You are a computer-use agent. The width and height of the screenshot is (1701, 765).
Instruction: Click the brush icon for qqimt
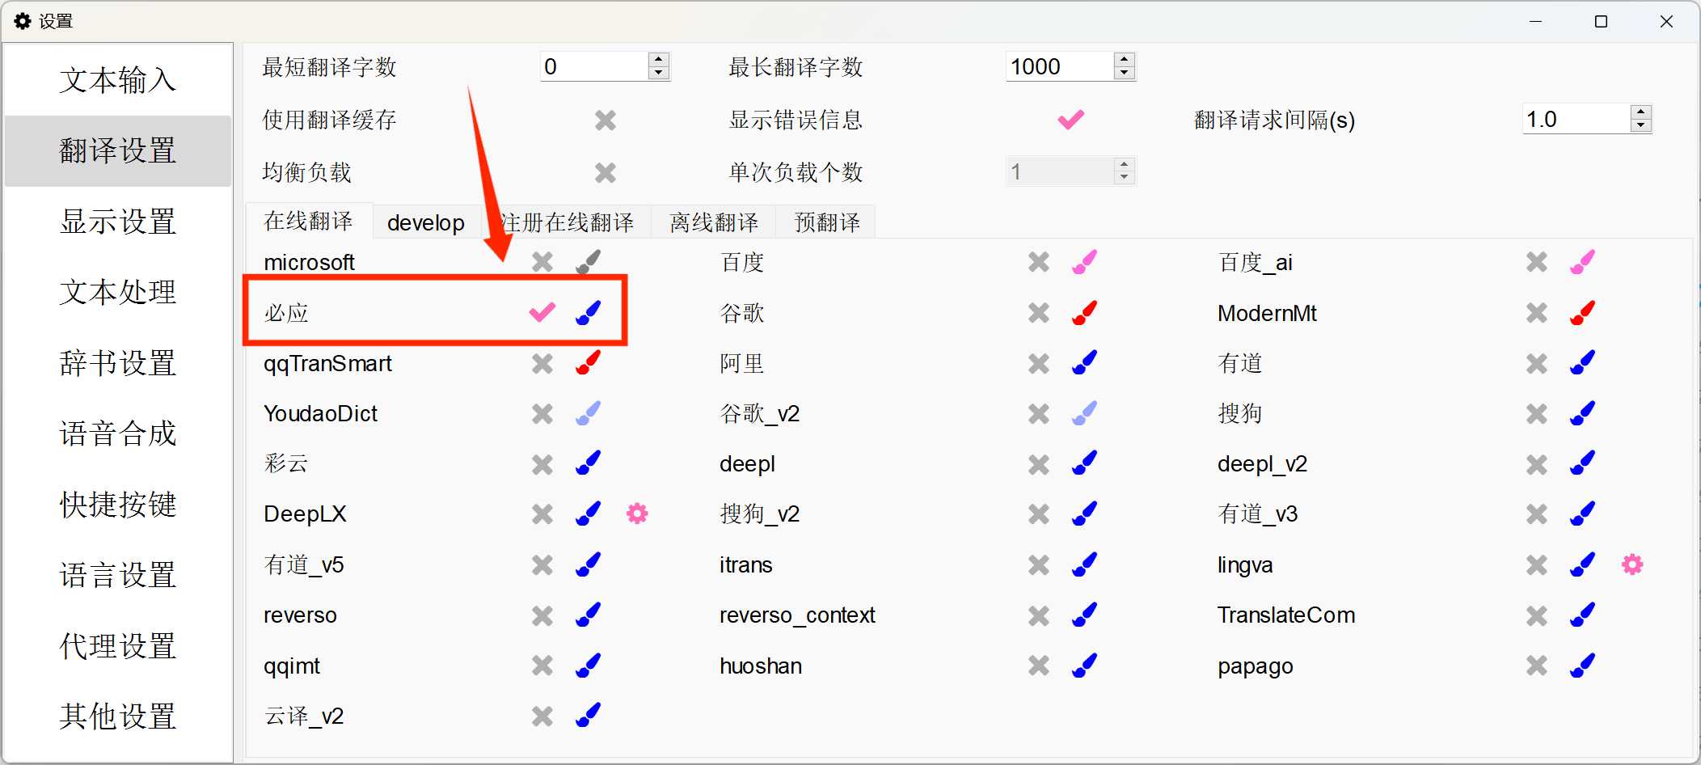coord(589,666)
